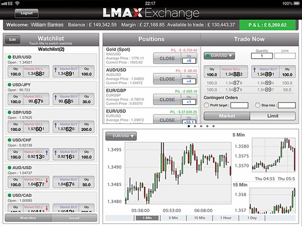Tap the Quantity input field in Trade Now
Image resolution: width=302 pixels, height=226 pixels.
coord(262,56)
